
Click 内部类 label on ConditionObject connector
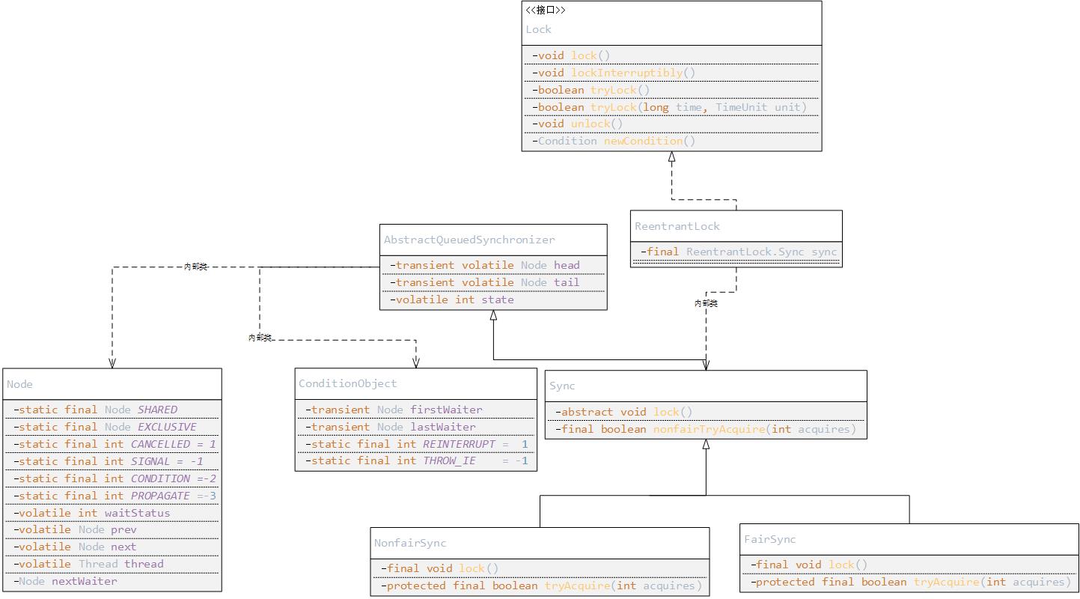[x=260, y=338]
